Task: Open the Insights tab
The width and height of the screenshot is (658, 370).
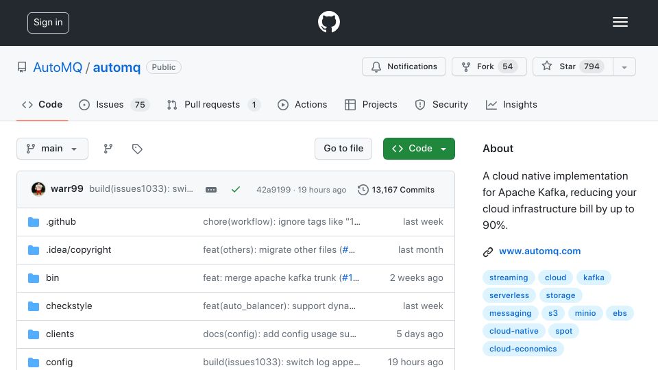Action: point(511,104)
